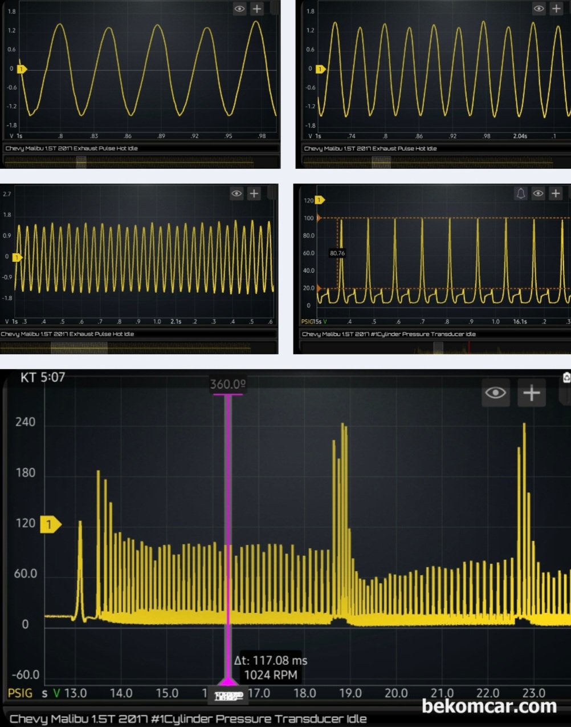
Task: Click the 360.0° label atop the magenta cursor
Action: click(228, 384)
